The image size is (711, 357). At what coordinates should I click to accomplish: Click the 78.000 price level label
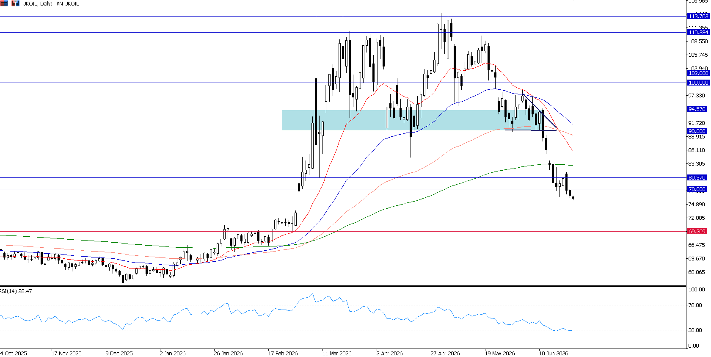697,189
